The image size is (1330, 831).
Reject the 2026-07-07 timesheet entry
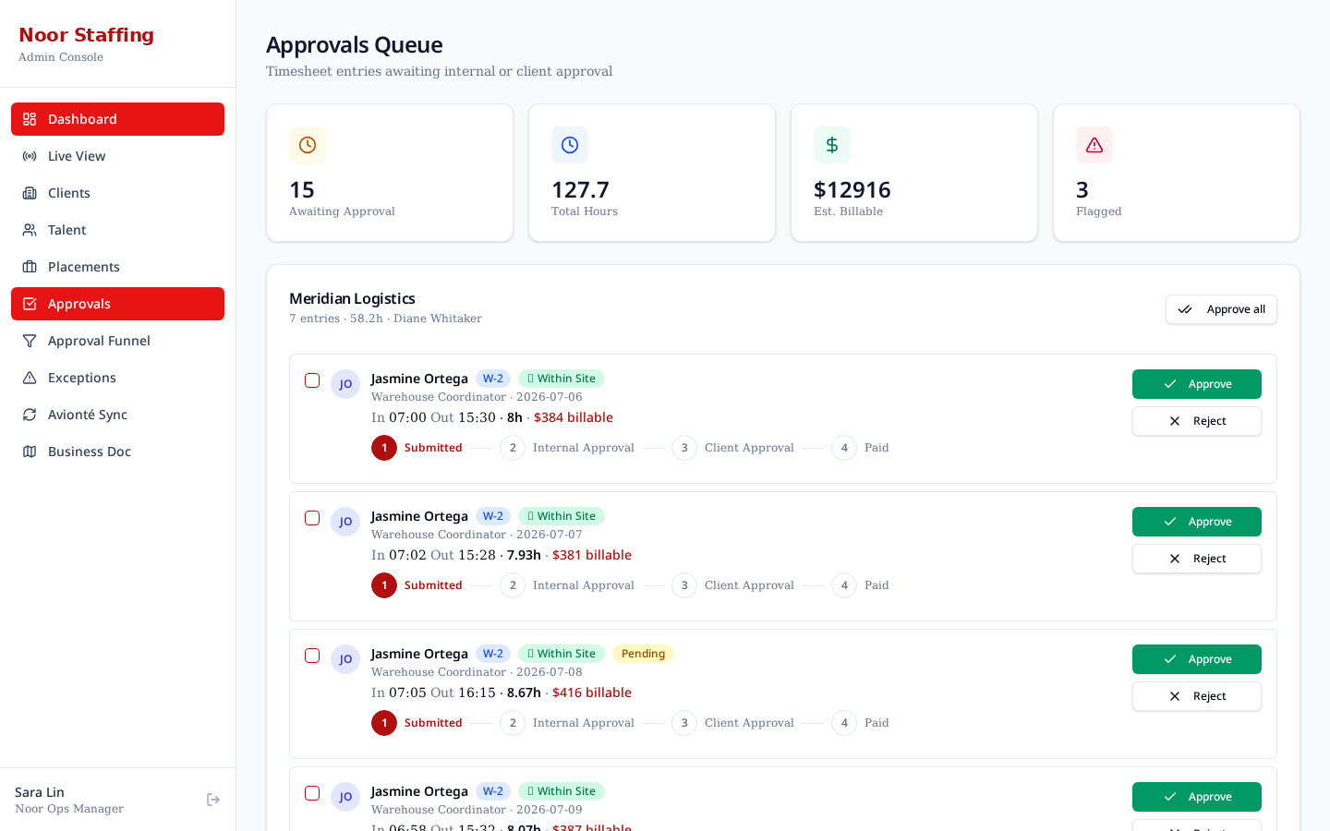click(1197, 559)
